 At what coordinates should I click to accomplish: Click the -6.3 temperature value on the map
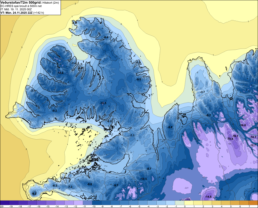click(55, 186)
